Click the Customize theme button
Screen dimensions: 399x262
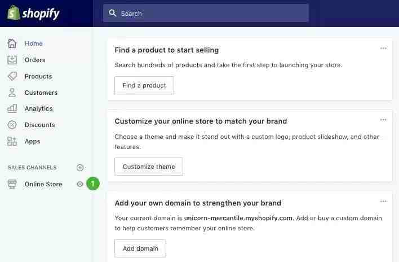(149, 167)
